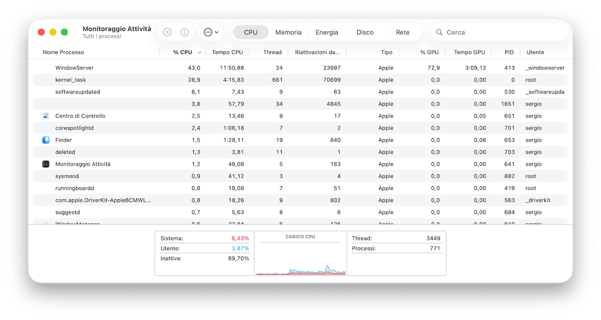This screenshot has height=320, width=601.
Task: Select the WindowServer process row
Action: (x=300, y=68)
